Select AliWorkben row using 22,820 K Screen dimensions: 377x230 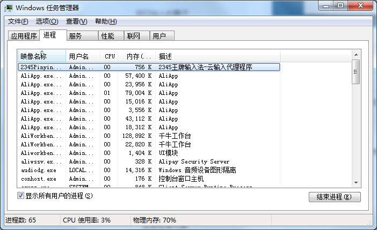pos(149,144)
